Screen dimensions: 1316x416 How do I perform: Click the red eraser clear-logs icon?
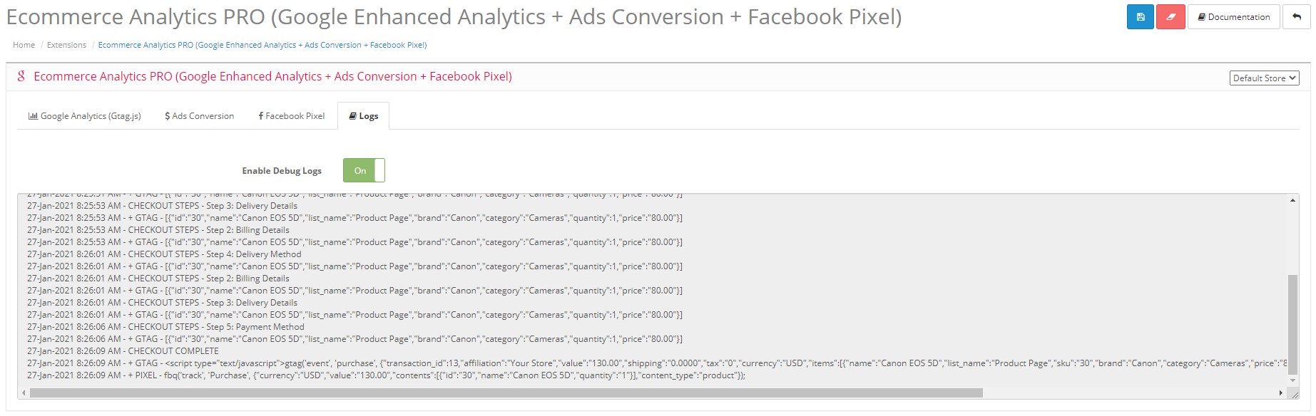pyautogui.click(x=1170, y=17)
